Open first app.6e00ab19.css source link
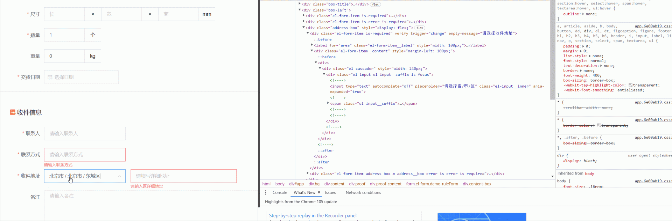The height and width of the screenshot is (221, 672). 653,26
